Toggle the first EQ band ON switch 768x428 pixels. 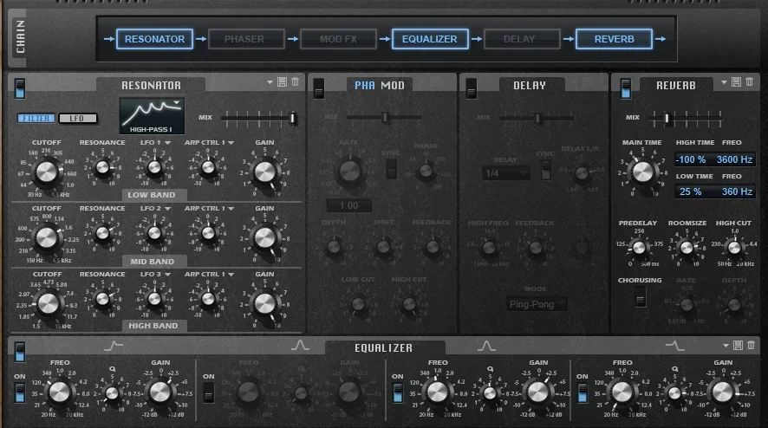coord(20,392)
